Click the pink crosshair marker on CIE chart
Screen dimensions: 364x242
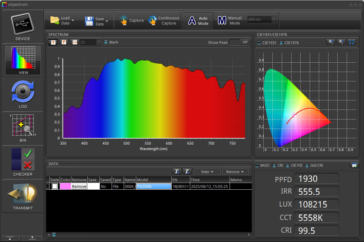click(294, 115)
